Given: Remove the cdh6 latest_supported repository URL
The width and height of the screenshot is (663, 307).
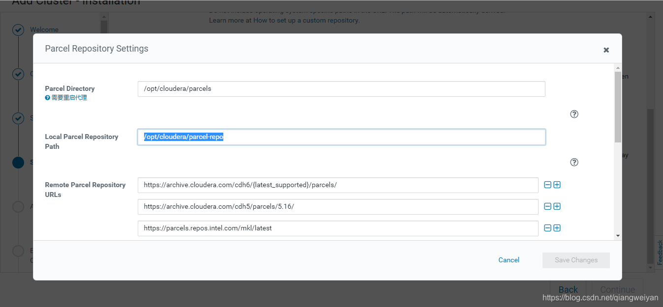Looking at the screenshot, I should (x=547, y=185).
